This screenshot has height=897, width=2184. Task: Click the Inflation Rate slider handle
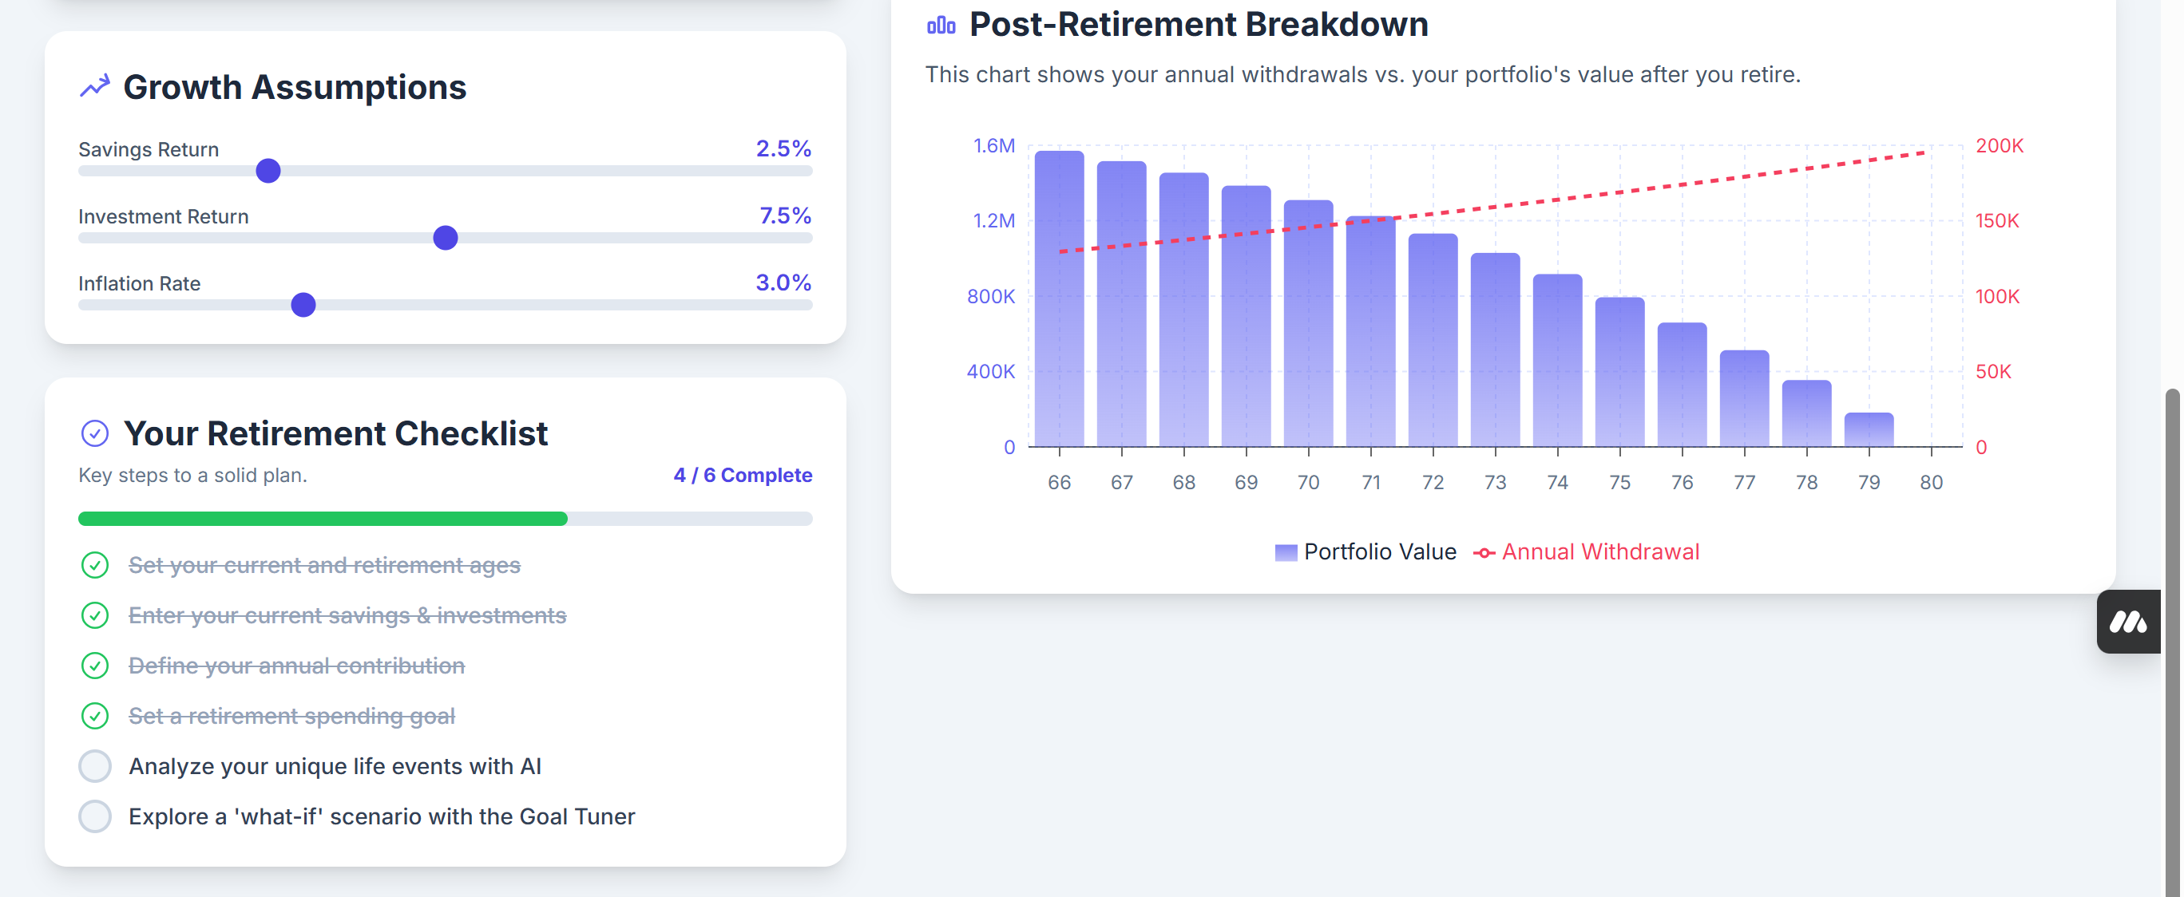303,305
